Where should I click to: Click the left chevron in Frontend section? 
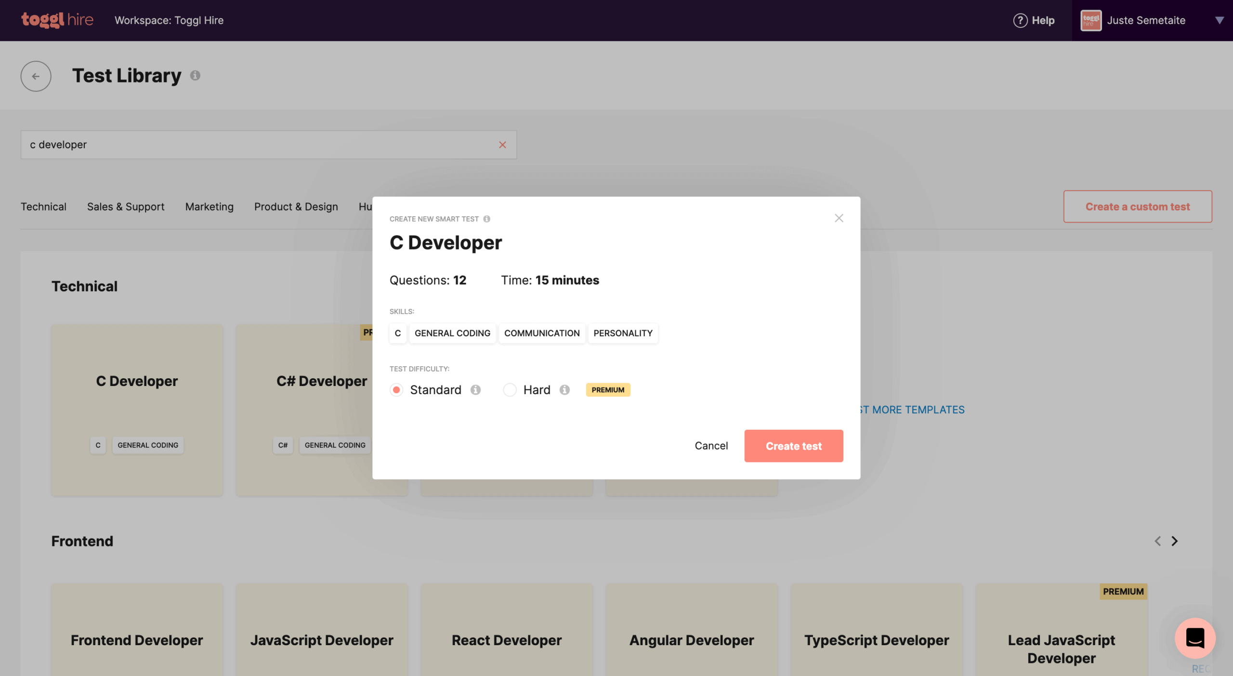point(1157,541)
